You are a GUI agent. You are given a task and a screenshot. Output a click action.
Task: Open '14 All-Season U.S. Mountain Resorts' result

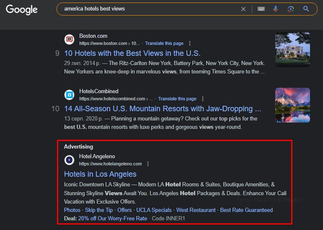(x=163, y=109)
